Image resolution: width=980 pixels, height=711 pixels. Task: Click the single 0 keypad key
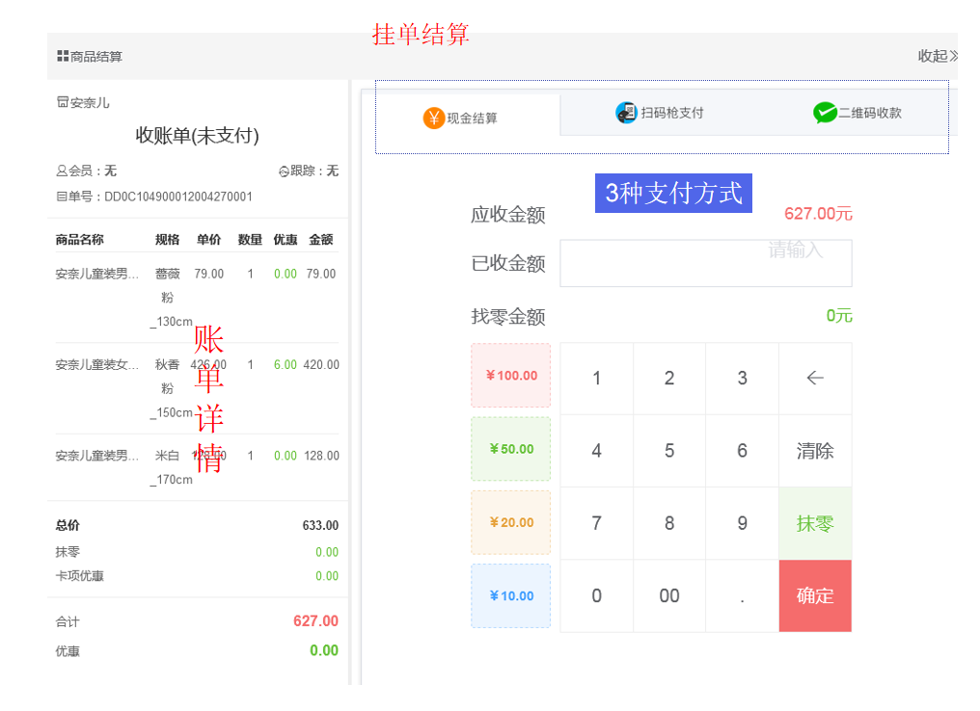point(597,595)
